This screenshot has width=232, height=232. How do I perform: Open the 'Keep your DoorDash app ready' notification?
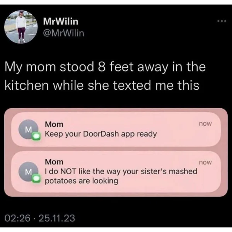pos(116,129)
